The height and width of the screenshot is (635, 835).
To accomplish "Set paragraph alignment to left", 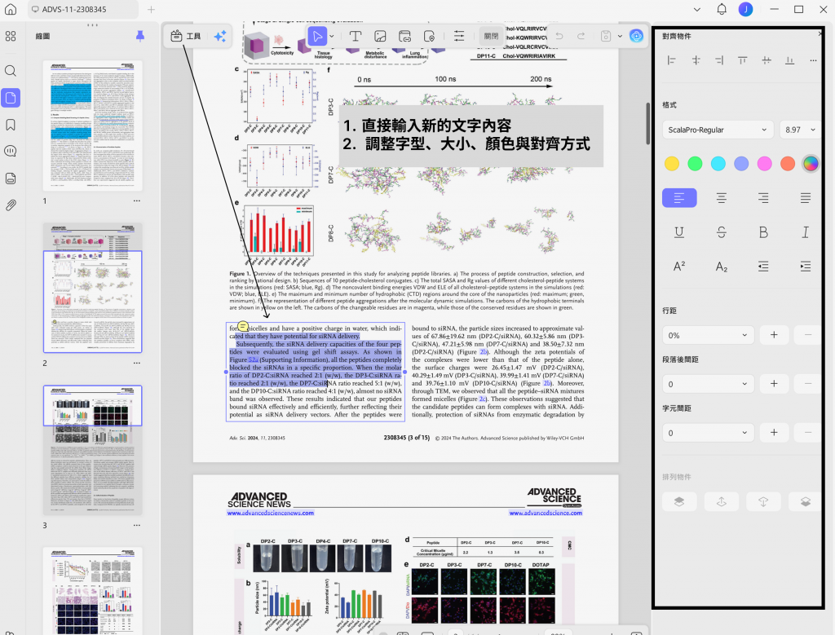I will pyautogui.click(x=679, y=198).
